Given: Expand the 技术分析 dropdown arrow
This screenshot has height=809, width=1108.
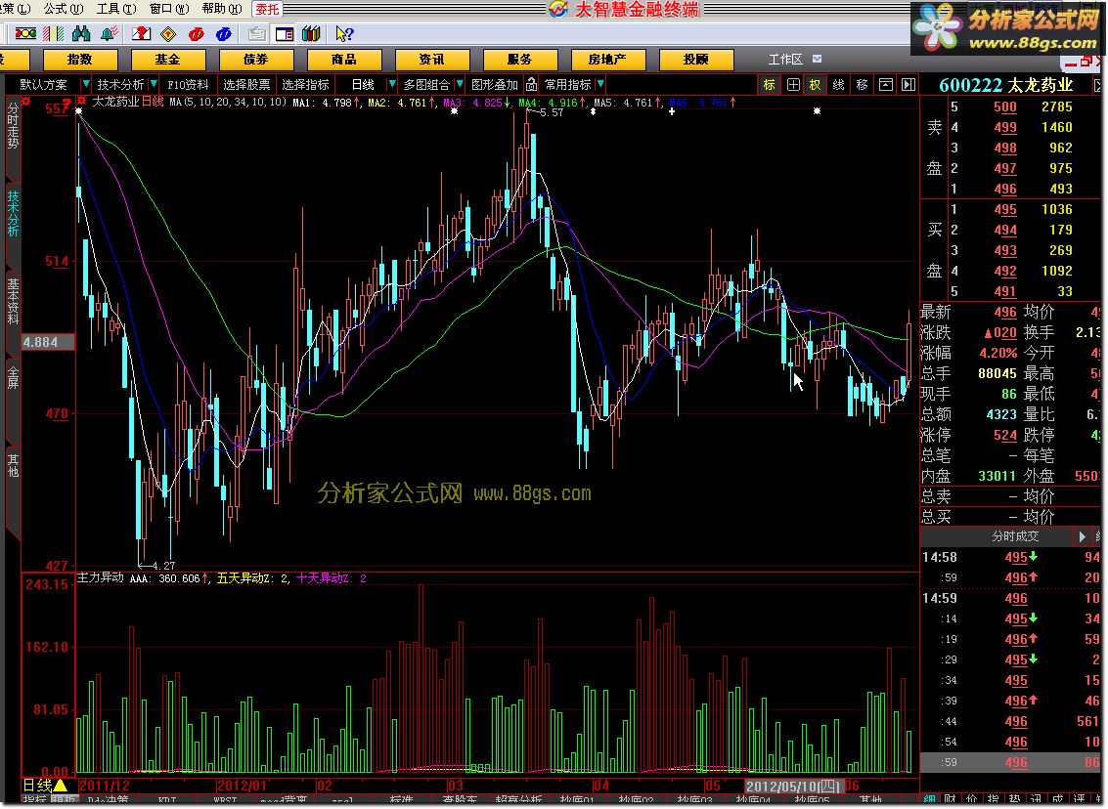Looking at the screenshot, I should (x=154, y=84).
